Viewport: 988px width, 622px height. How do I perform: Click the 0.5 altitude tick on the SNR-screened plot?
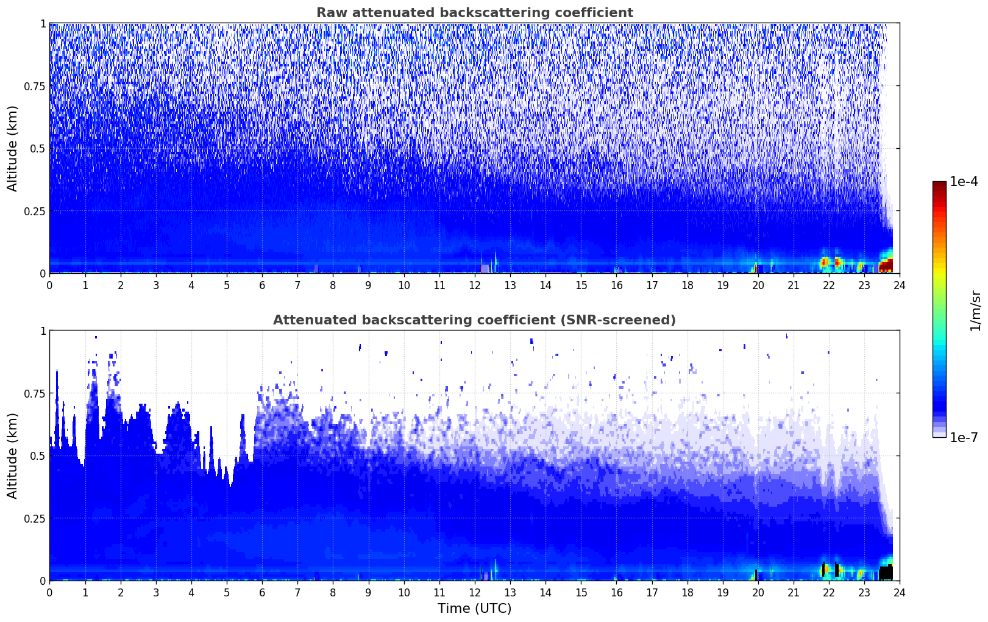tap(38, 456)
